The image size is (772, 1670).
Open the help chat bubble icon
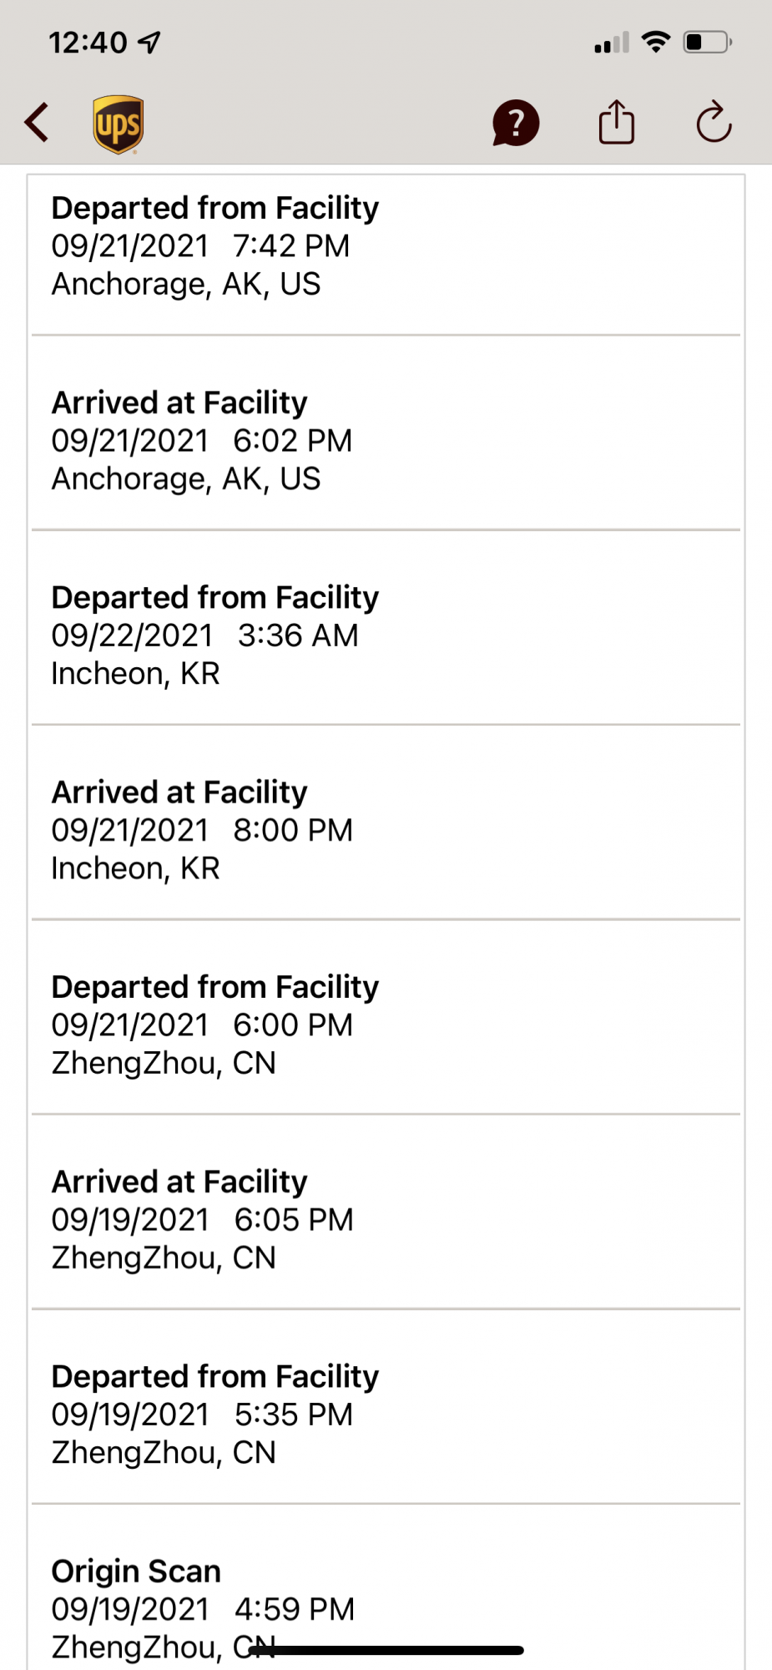click(516, 124)
